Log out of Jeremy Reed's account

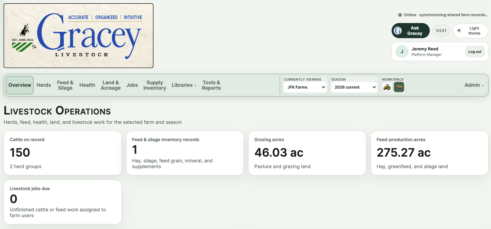(475, 51)
